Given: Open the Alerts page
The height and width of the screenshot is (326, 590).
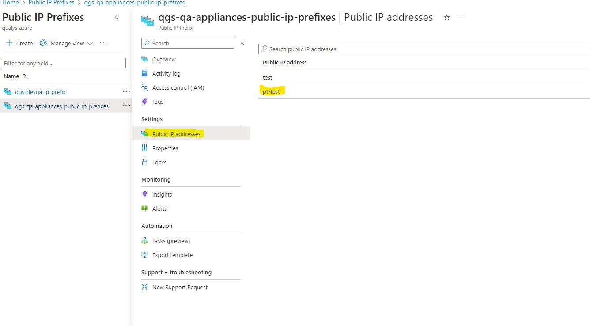Looking at the screenshot, I should point(159,208).
